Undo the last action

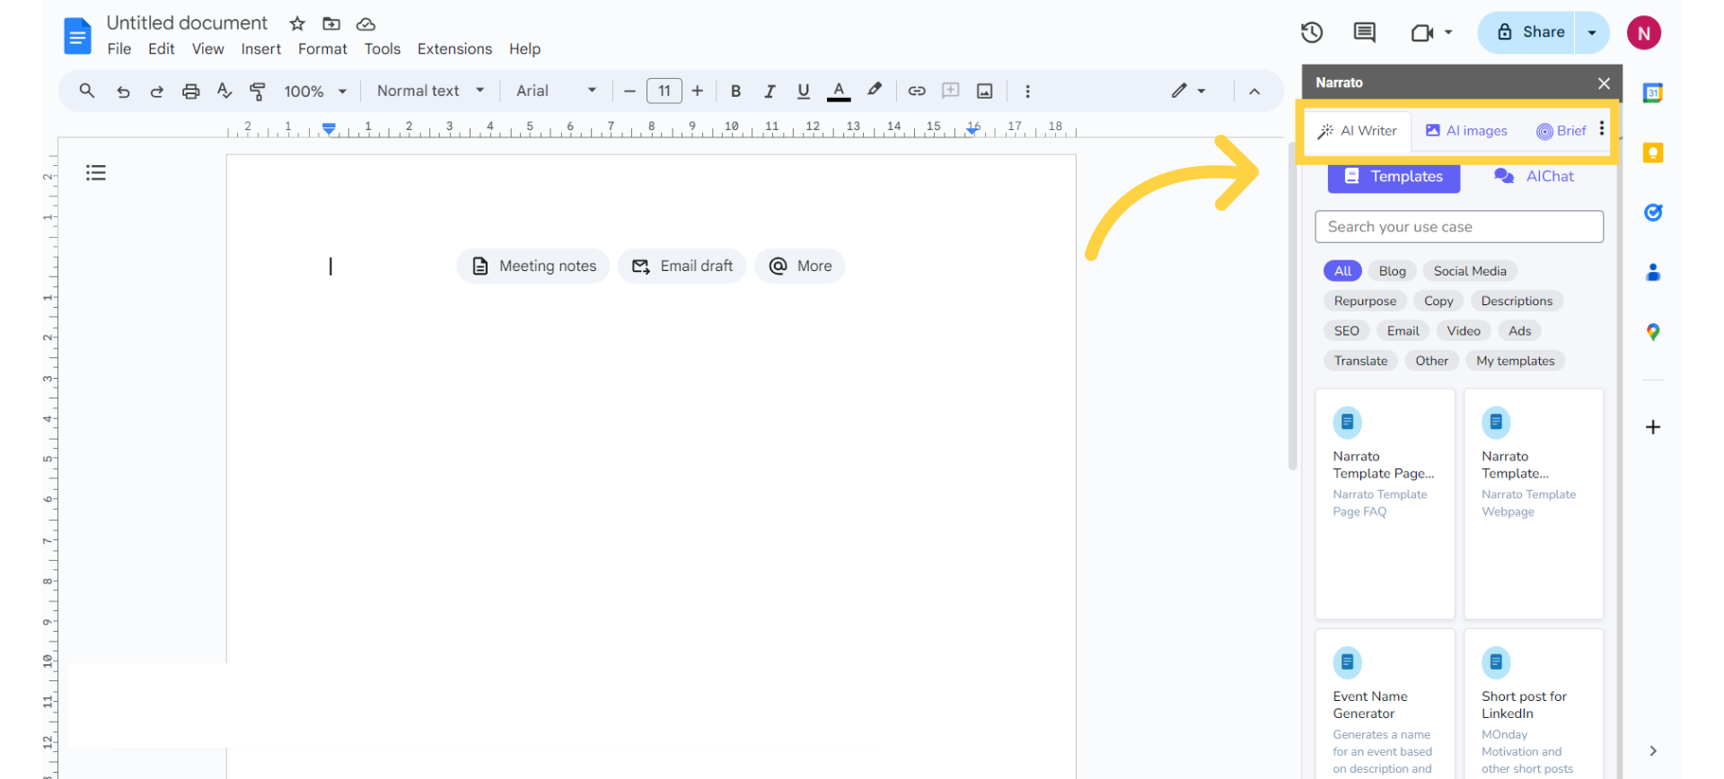(x=123, y=92)
